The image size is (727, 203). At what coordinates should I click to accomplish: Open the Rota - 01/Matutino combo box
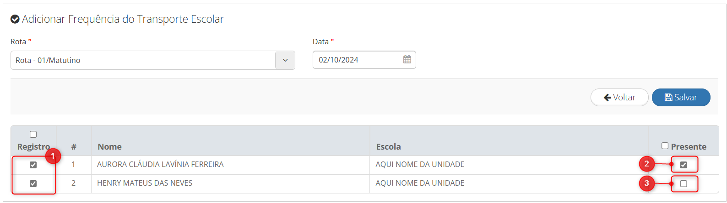[x=153, y=60]
